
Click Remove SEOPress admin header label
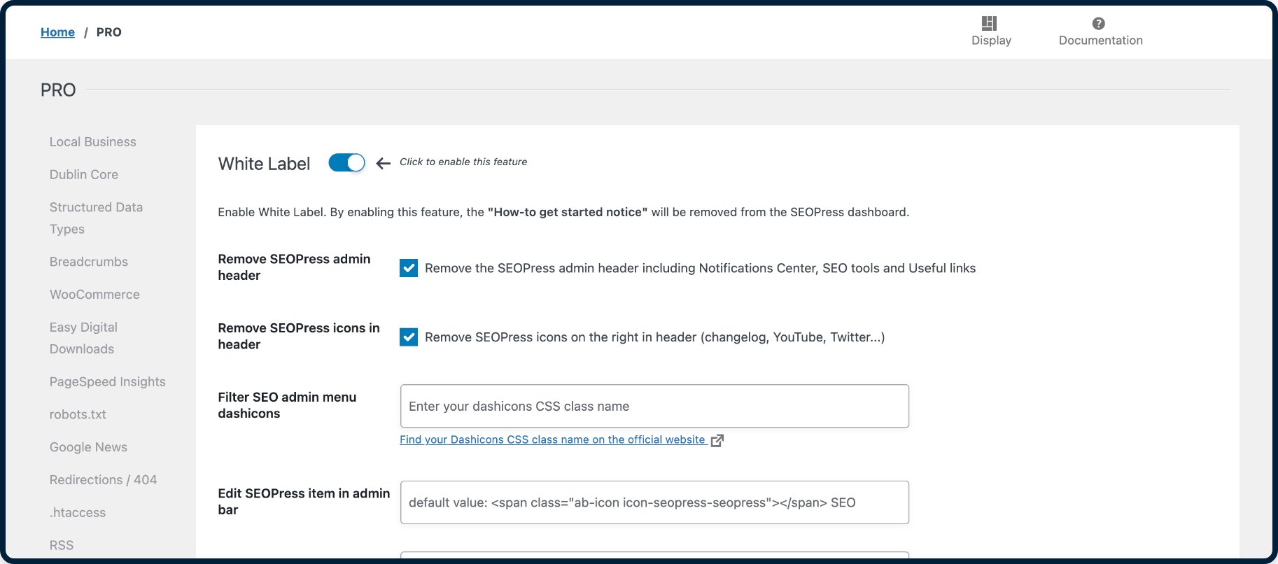point(294,267)
